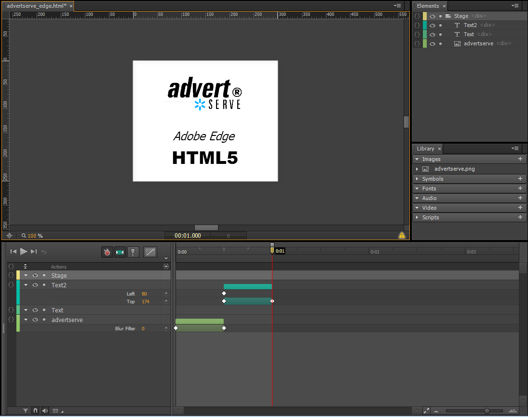Collapse the advertserve row in timeline
Screen dimensions: 528x417
(x=26, y=320)
